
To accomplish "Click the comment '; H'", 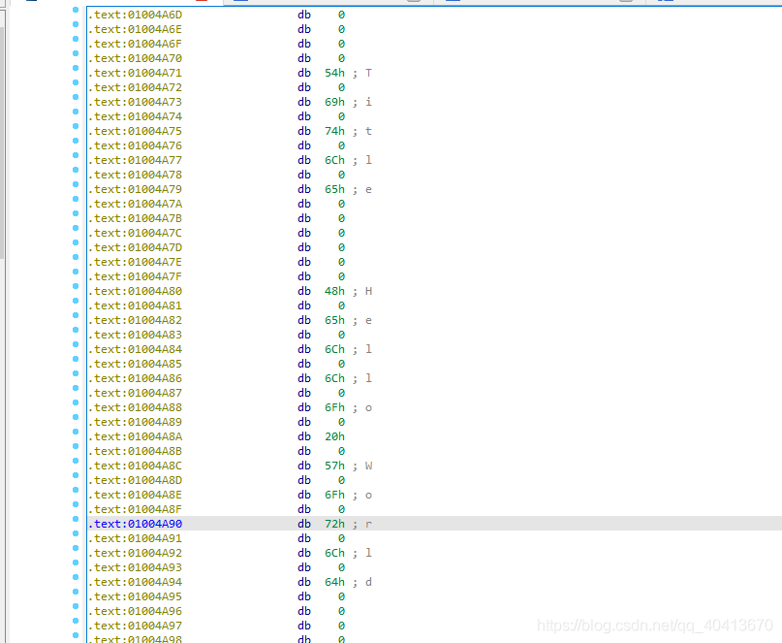I will pyautogui.click(x=362, y=291).
